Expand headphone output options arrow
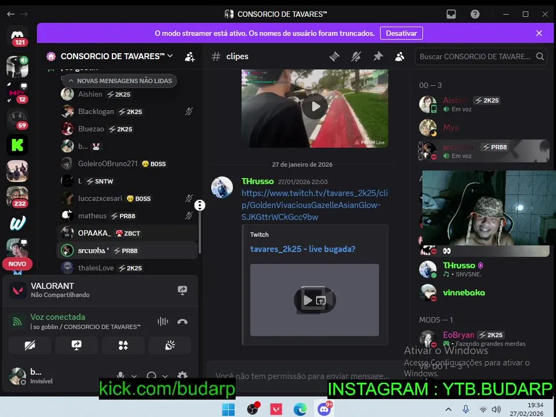 pyautogui.click(x=165, y=376)
